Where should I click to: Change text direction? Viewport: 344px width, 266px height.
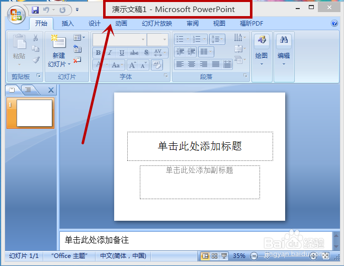point(240,38)
